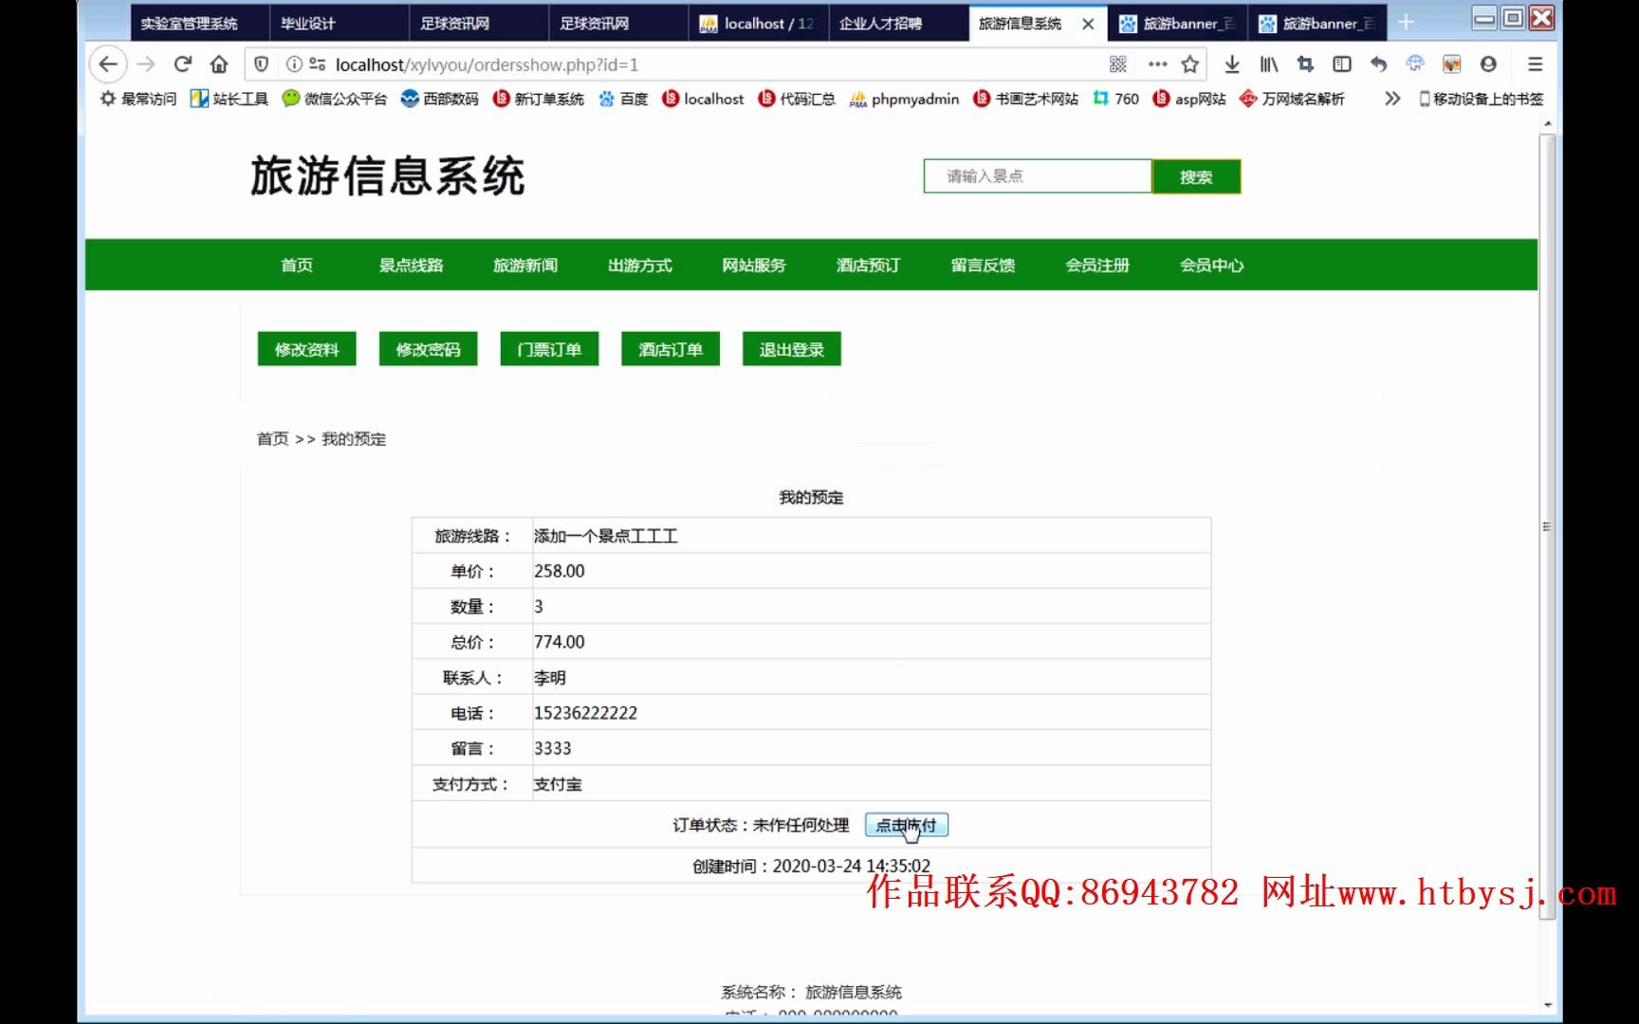
Task: Open the 站长工具 bookmark
Action: point(230,99)
